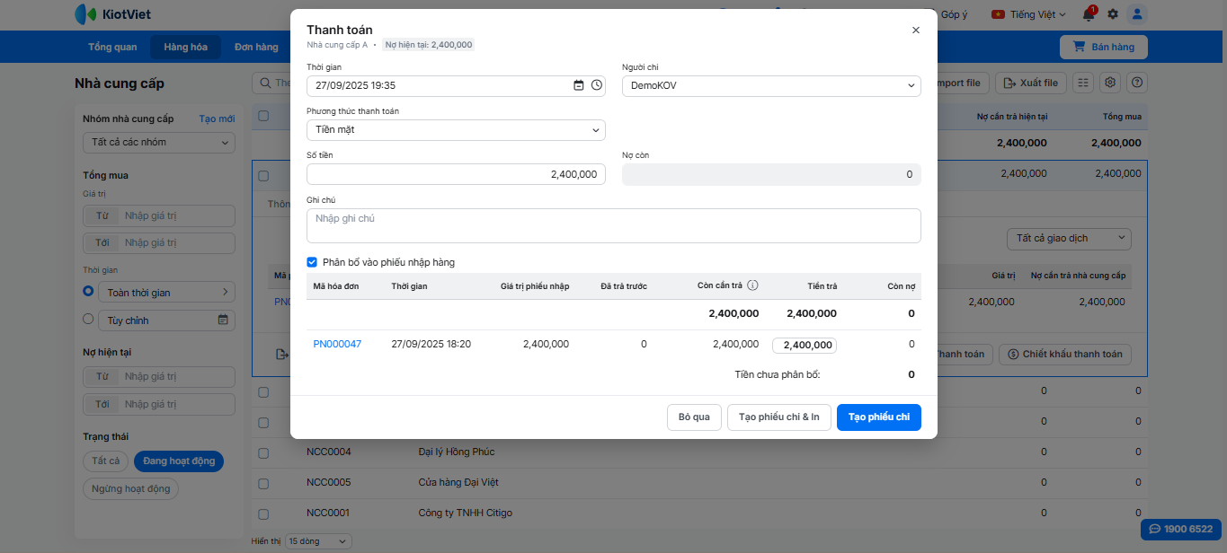Select the Tùy chỉnh radio button
This screenshot has width=1227, height=553.
point(88,319)
